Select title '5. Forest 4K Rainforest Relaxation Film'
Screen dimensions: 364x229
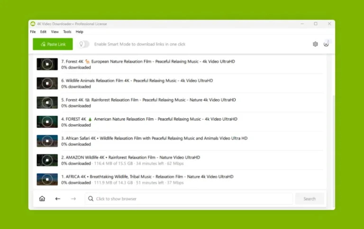tap(148, 100)
